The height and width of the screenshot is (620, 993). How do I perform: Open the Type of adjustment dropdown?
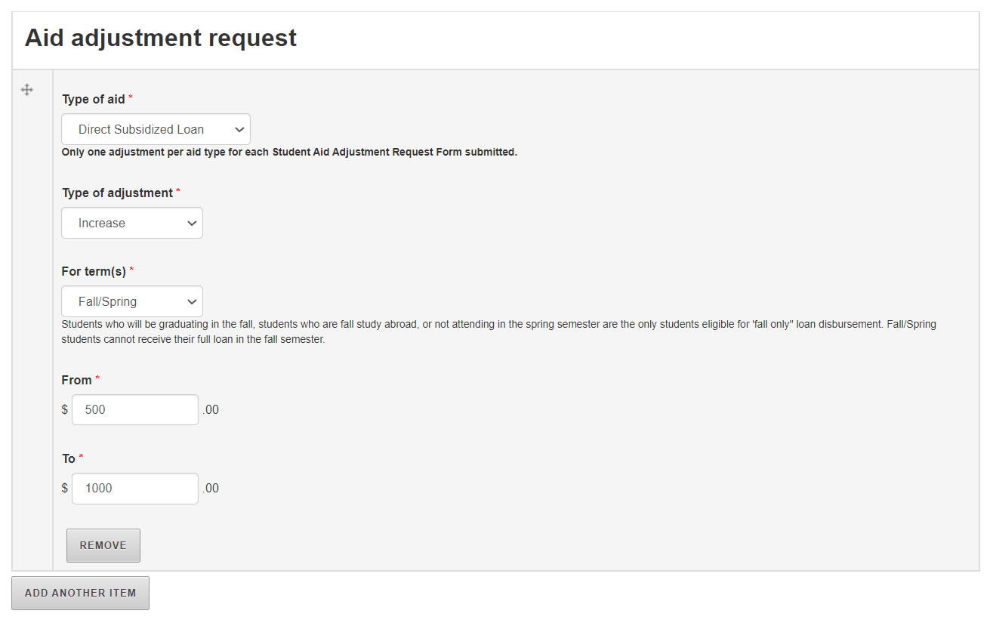132,223
